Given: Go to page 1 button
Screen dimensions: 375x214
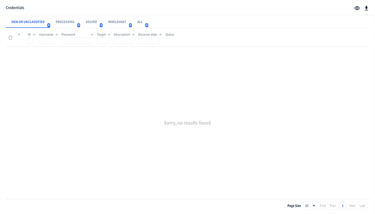Looking at the screenshot, I should (343, 206).
